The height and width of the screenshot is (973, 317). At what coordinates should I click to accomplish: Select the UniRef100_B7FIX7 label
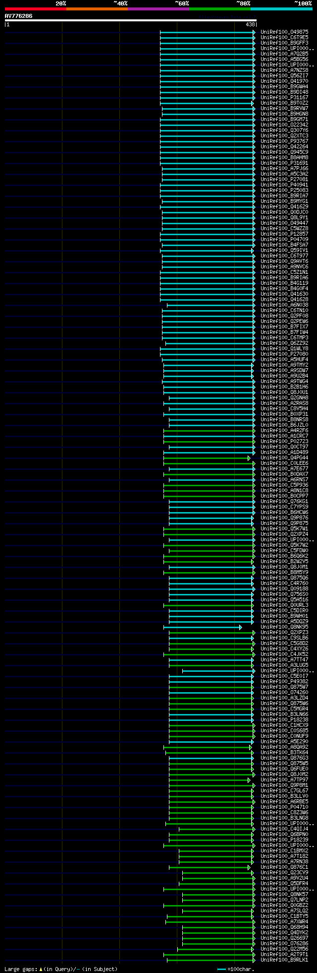pos(285,327)
